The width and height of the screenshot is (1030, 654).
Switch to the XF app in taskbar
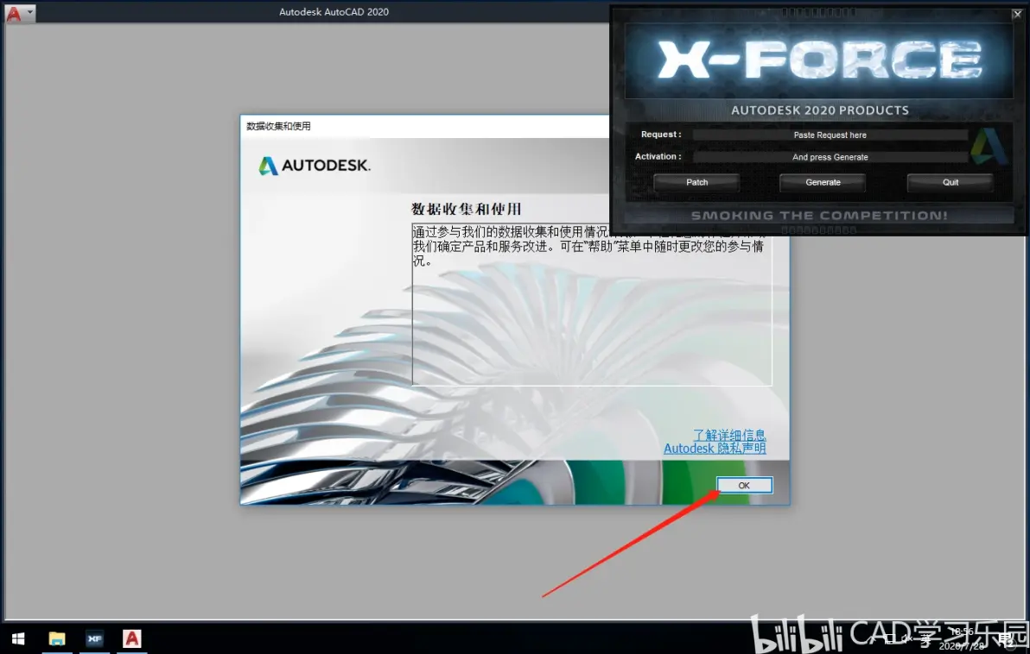coord(94,638)
